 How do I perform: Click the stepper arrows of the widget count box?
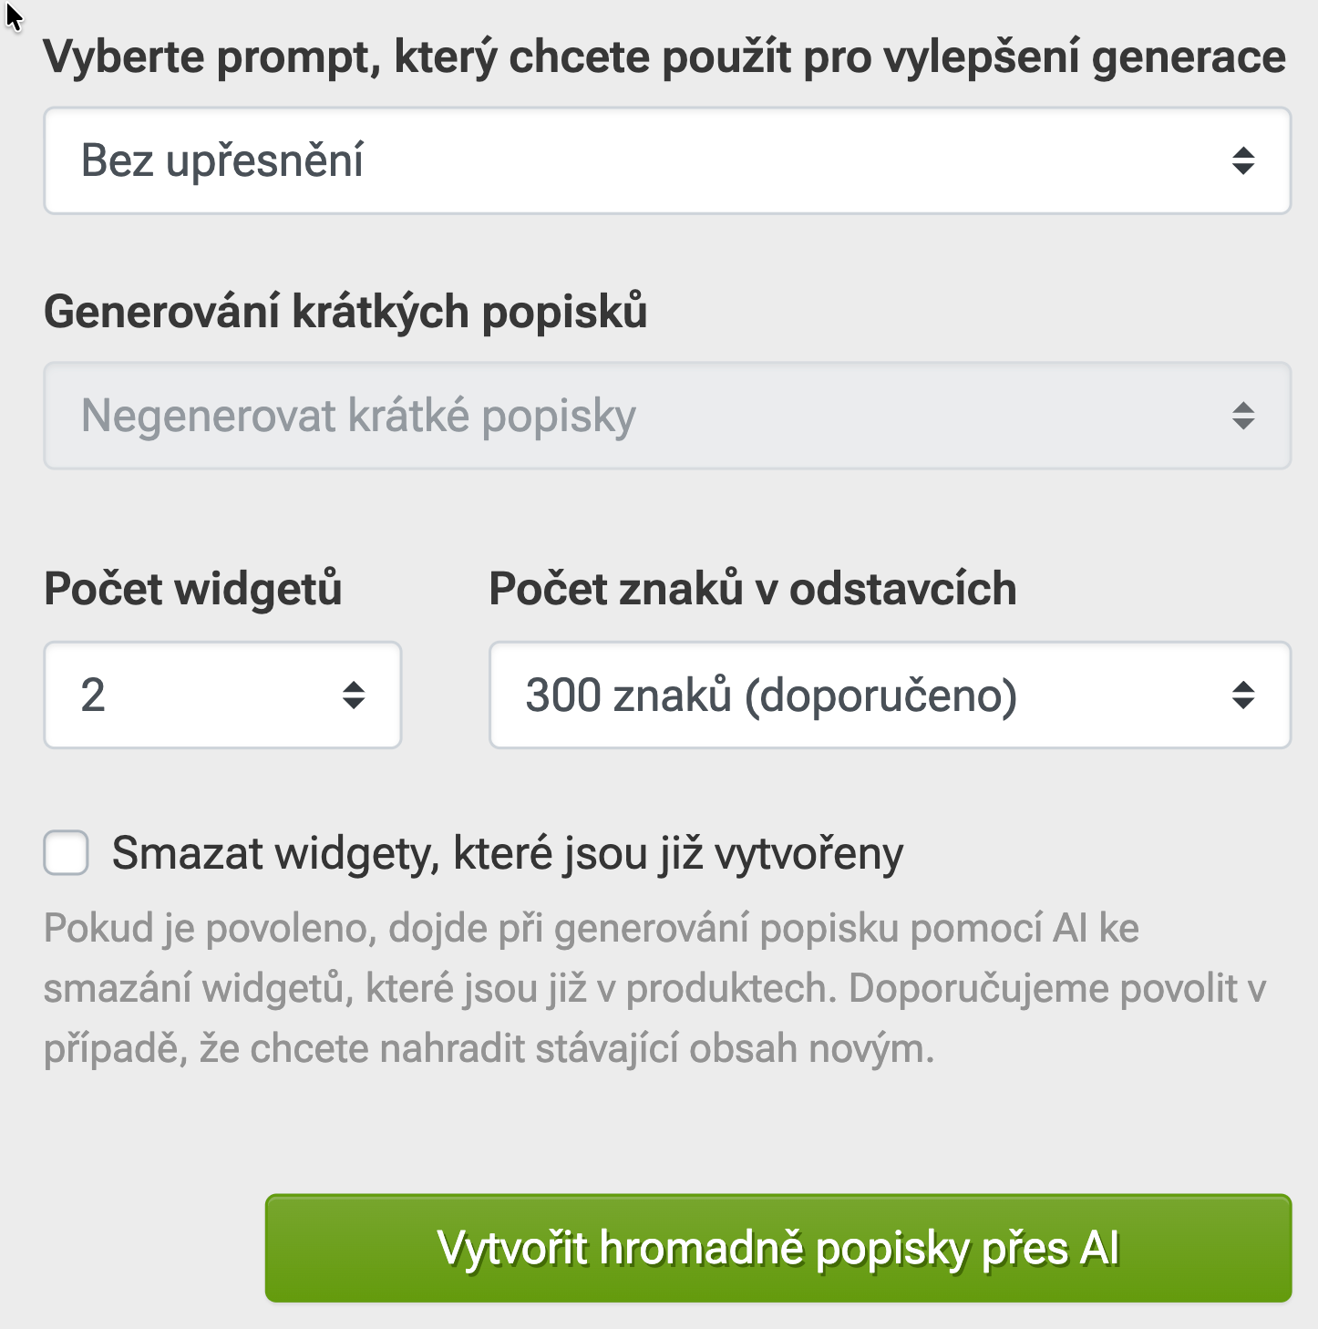(355, 695)
